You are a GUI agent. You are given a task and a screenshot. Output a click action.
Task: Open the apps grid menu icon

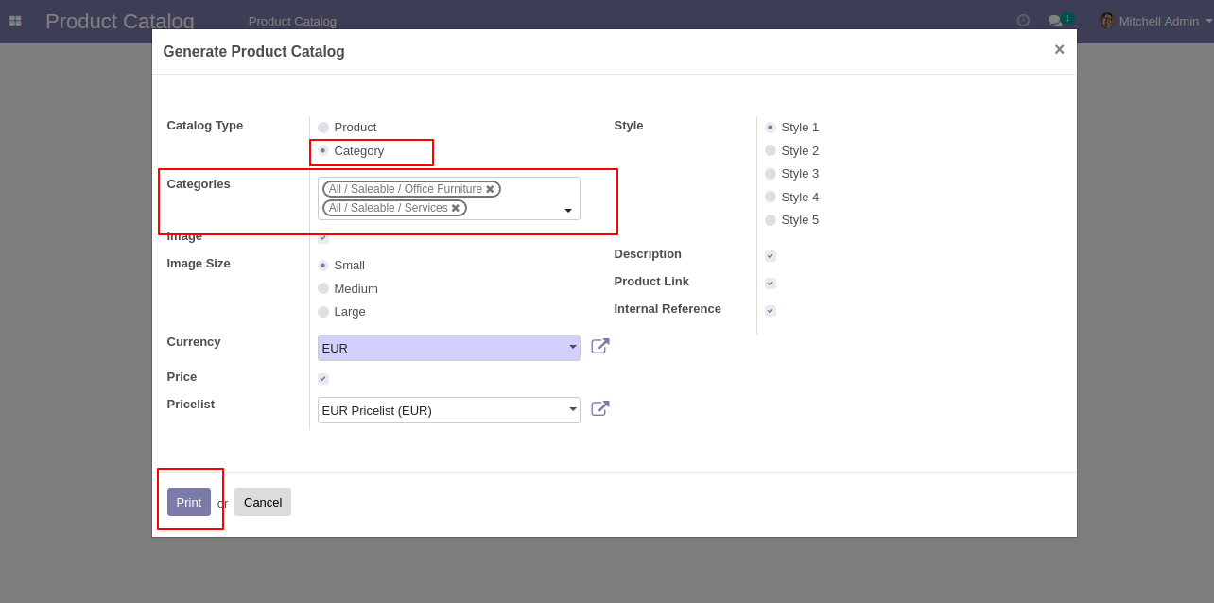[x=15, y=21]
